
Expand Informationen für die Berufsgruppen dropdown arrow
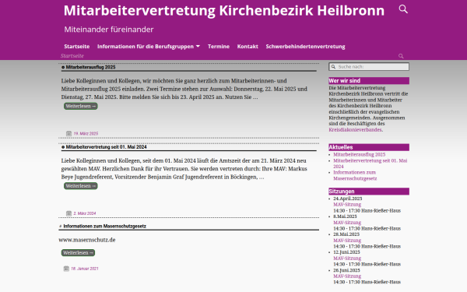[198, 47]
